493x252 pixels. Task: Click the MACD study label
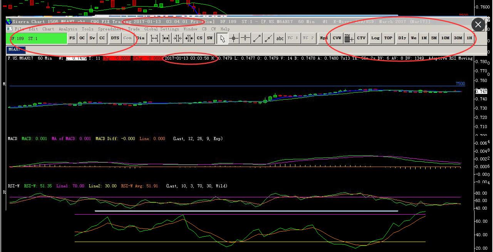12,139
